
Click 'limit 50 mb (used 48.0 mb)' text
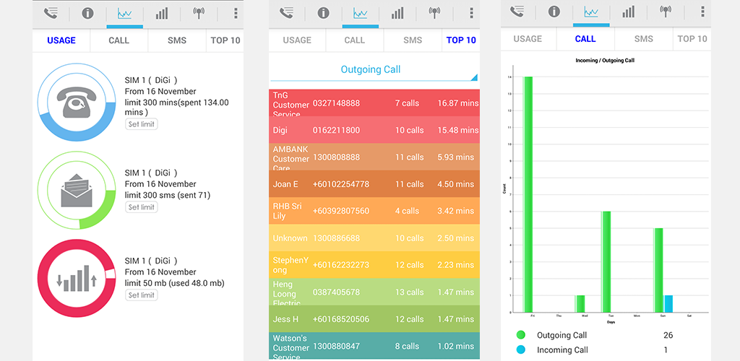click(175, 283)
